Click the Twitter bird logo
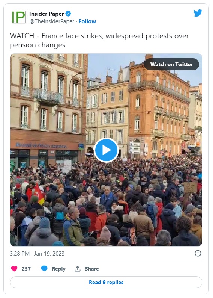213x298 pixels. click(198, 13)
